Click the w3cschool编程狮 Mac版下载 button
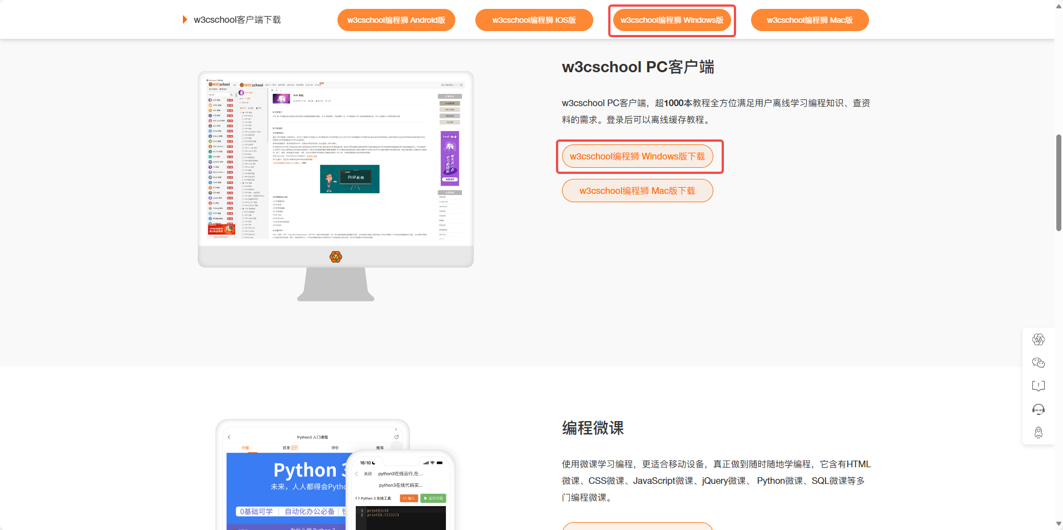This screenshot has height=530, width=1063. pyautogui.click(x=637, y=191)
